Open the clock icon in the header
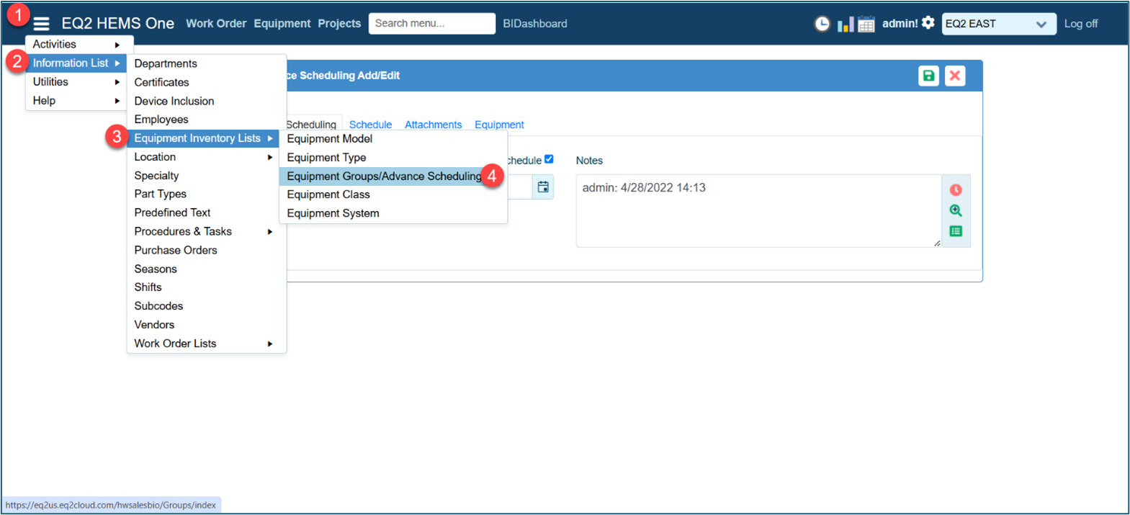 point(822,24)
